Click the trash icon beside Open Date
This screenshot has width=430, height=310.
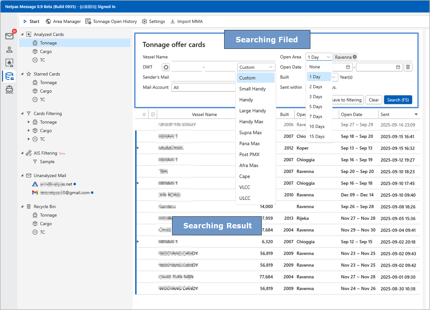point(408,67)
